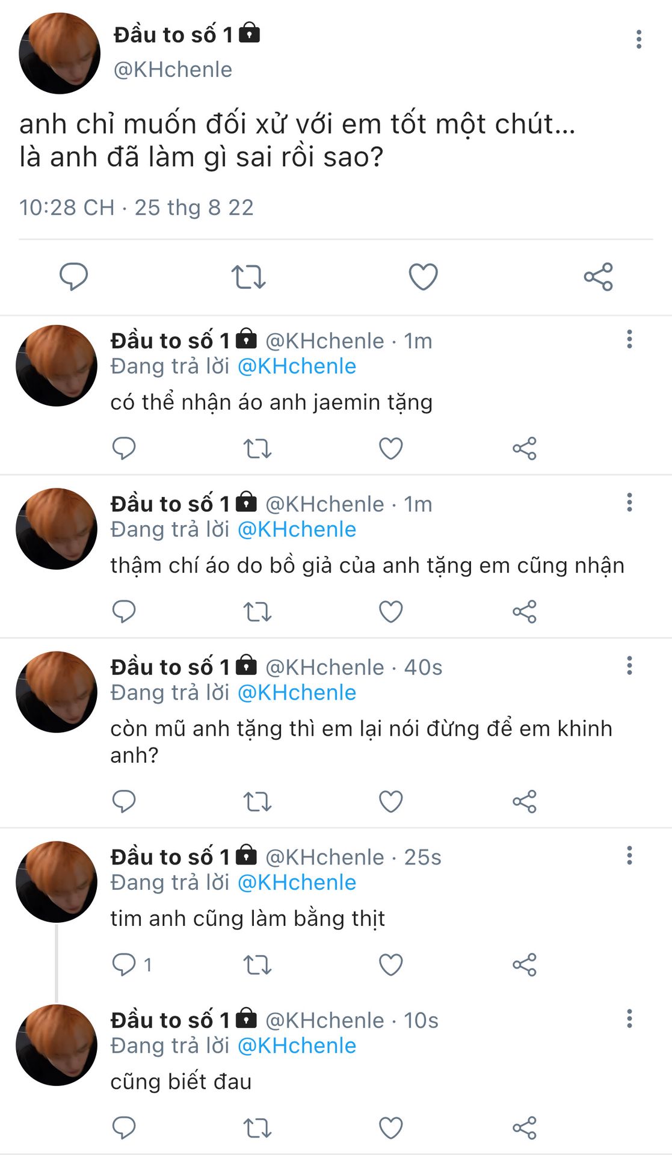Retweet the main tweet about đối xử tốt
Screen dimensions: 672x1155
[x=248, y=277]
